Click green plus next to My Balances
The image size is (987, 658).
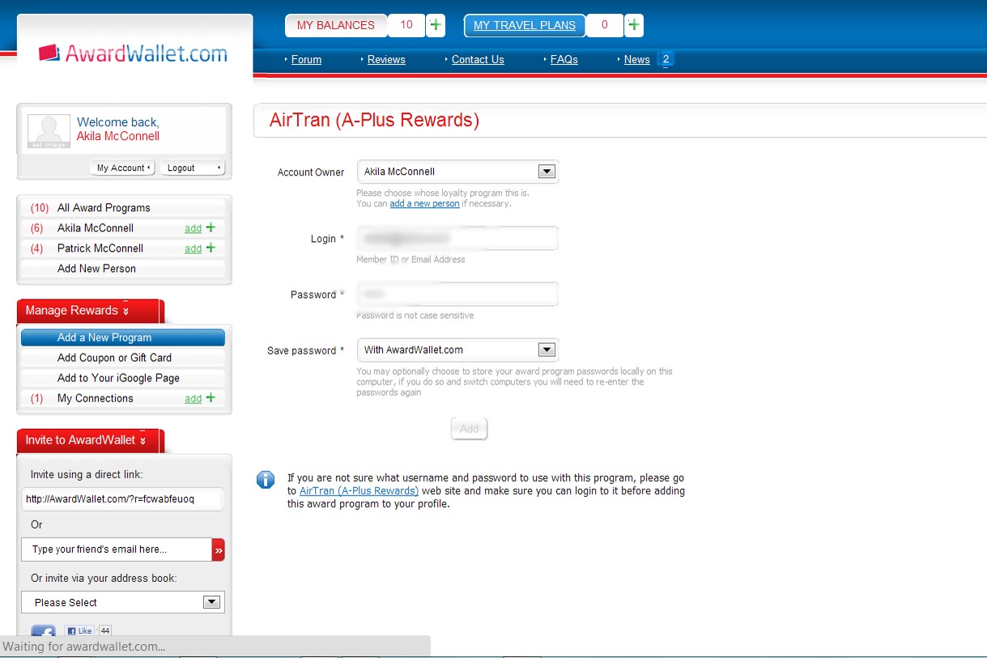tap(436, 25)
